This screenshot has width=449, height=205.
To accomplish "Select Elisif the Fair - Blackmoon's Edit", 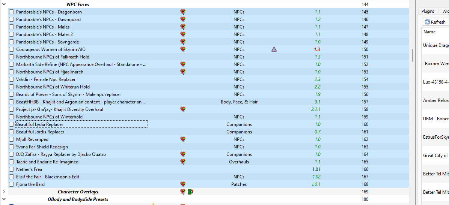I will (48, 177).
